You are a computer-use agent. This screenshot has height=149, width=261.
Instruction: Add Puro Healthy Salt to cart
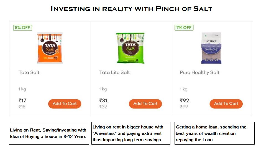(226, 104)
